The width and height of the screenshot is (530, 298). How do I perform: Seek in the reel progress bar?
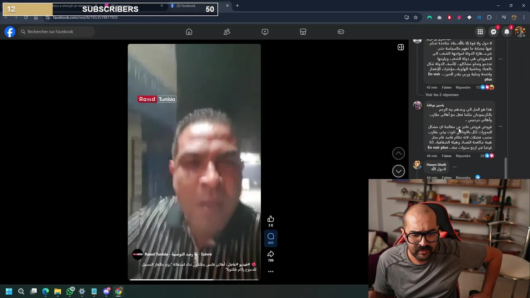tap(194, 279)
